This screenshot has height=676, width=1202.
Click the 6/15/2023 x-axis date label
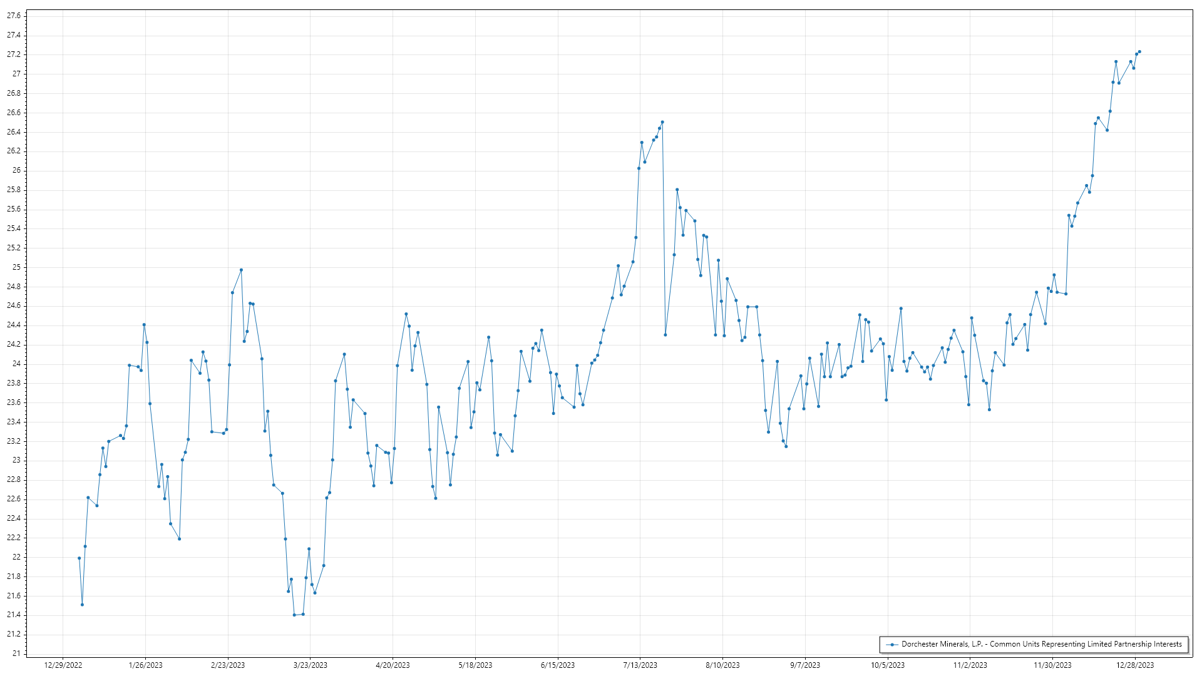tap(558, 665)
